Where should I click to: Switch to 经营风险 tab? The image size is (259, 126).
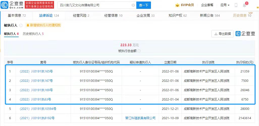(81, 15)
